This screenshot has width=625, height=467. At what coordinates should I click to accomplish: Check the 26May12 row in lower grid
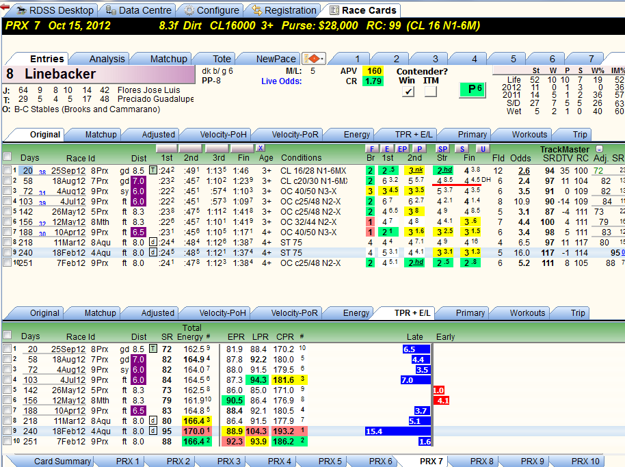click(7, 390)
